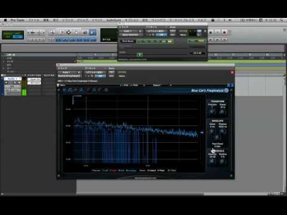Toggle the Right channel checkbox below the graph
This screenshot has height=215, width=287.
point(113,170)
